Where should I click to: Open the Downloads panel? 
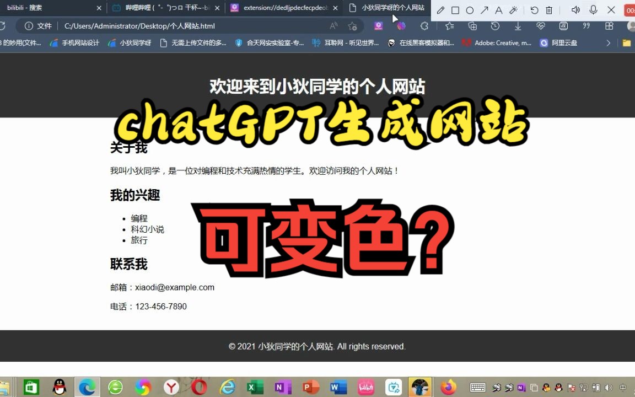(518, 26)
